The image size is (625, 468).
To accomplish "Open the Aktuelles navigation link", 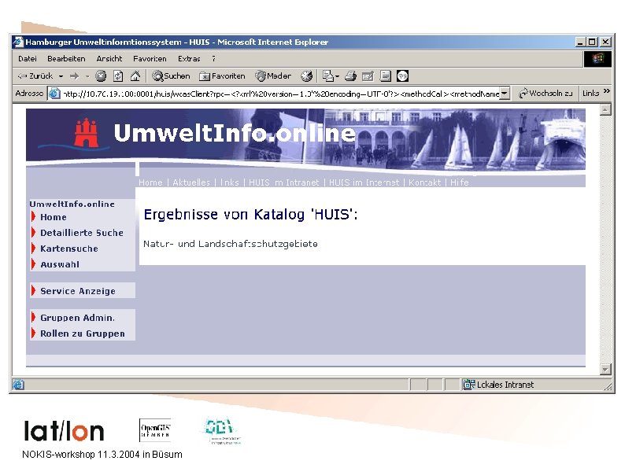I will click(x=191, y=182).
